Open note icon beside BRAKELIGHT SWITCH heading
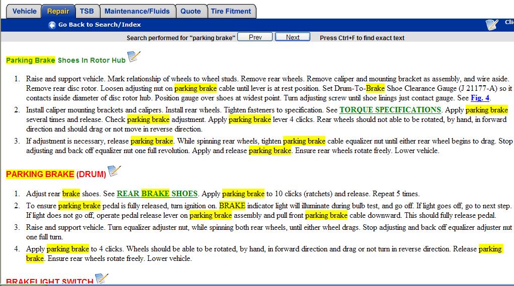This screenshot has height=286, width=514. (x=102, y=278)
